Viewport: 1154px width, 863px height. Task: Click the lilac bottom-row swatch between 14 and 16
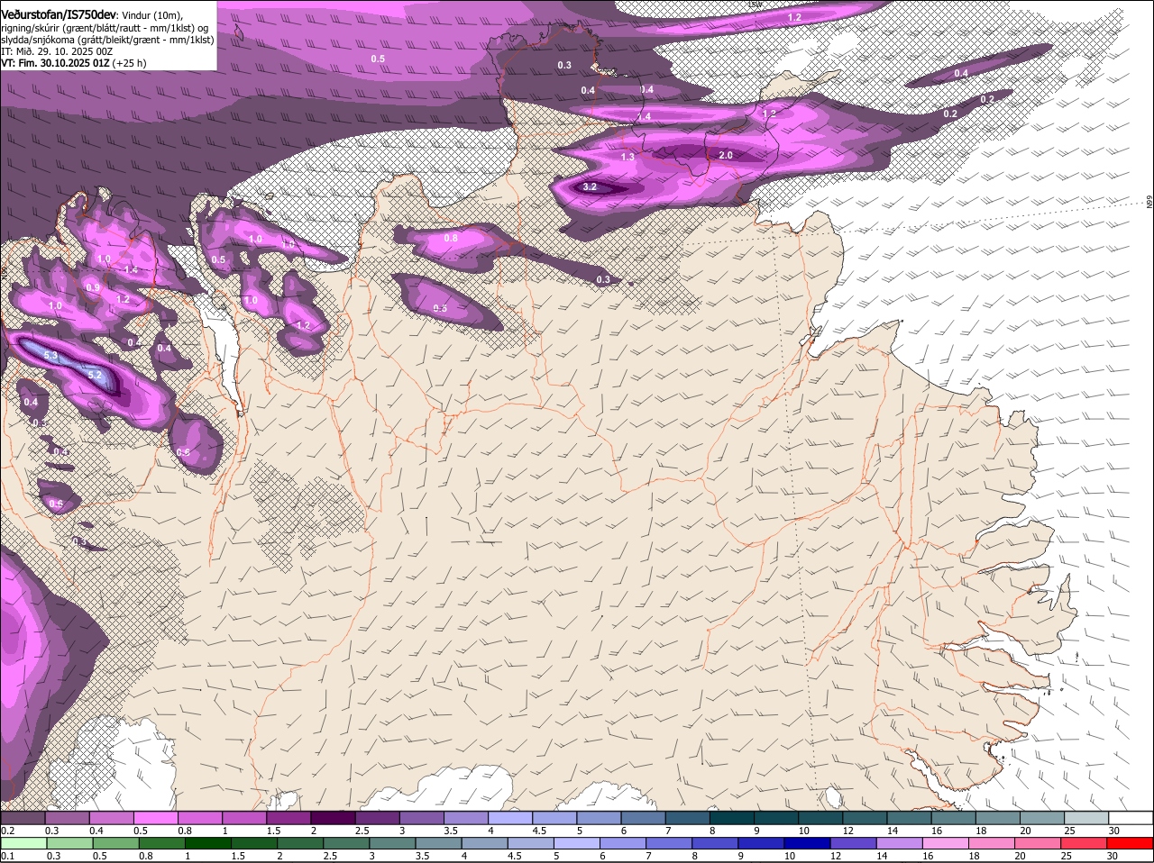coord(901,843)
